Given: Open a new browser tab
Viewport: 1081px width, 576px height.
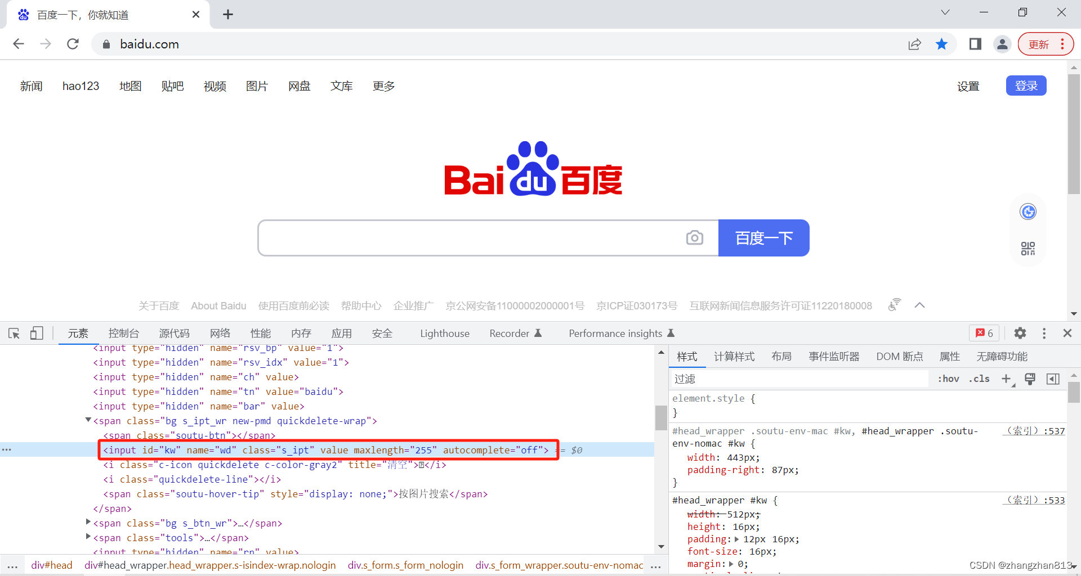Looking at the screenshot, I should (x=228, y=15).
